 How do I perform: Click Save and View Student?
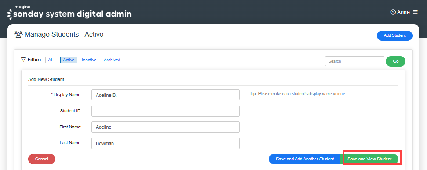click(x=369, y=159)
